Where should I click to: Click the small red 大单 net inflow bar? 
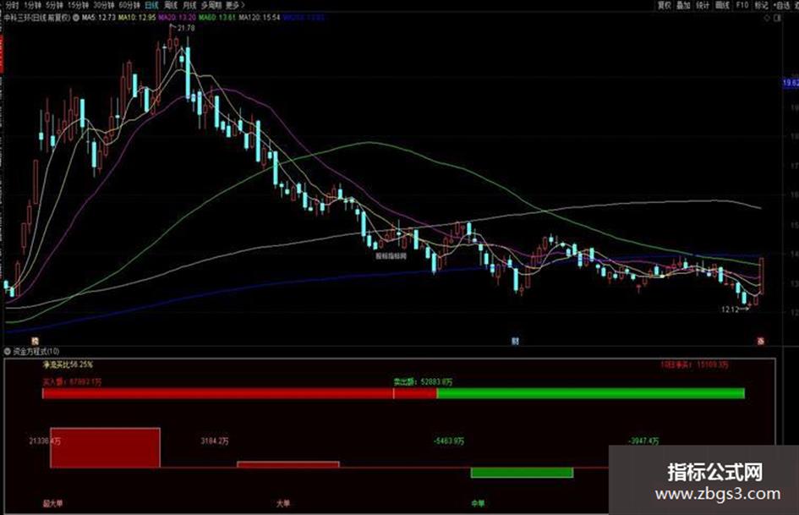click(x=288, y=464)
